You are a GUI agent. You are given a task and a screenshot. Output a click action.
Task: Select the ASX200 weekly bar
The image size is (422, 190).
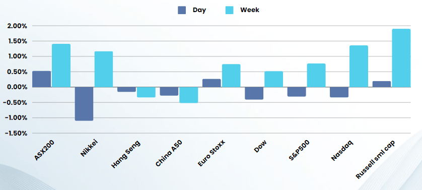[61, 66]
